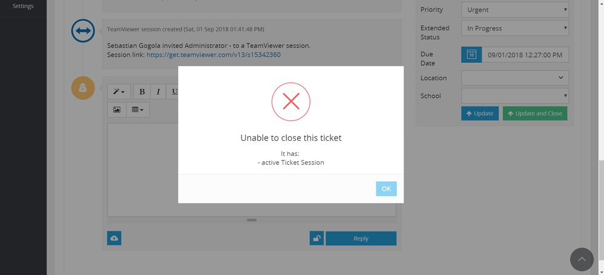
Task: Open Settings in the sidebar
Action: click(x=23, y=6)
